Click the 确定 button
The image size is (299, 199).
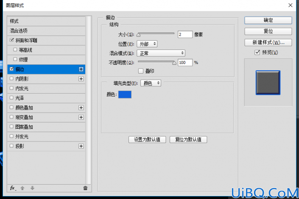tap(268, 20)
